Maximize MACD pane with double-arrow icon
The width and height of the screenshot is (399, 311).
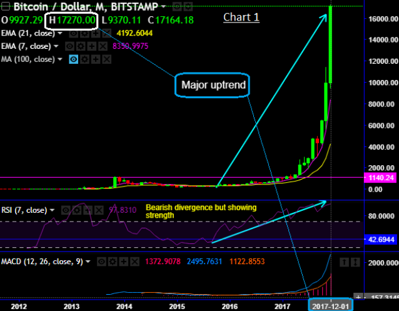click(355, 262)
